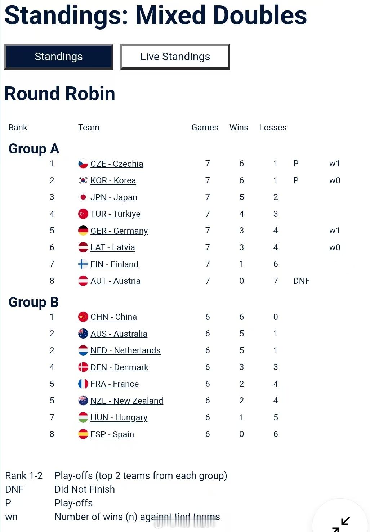The height and width of the screenshot is (532, 370).
Task: Click the Korea flag icon
Action: pos(83,180)
